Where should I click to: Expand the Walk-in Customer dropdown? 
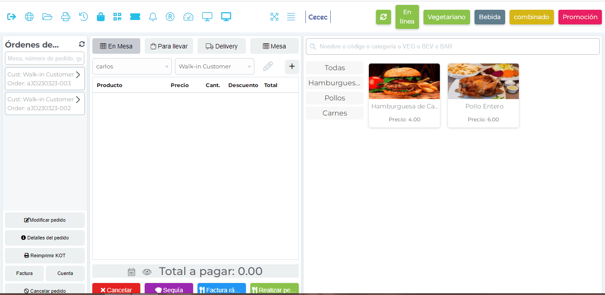[x=214, y=66]
